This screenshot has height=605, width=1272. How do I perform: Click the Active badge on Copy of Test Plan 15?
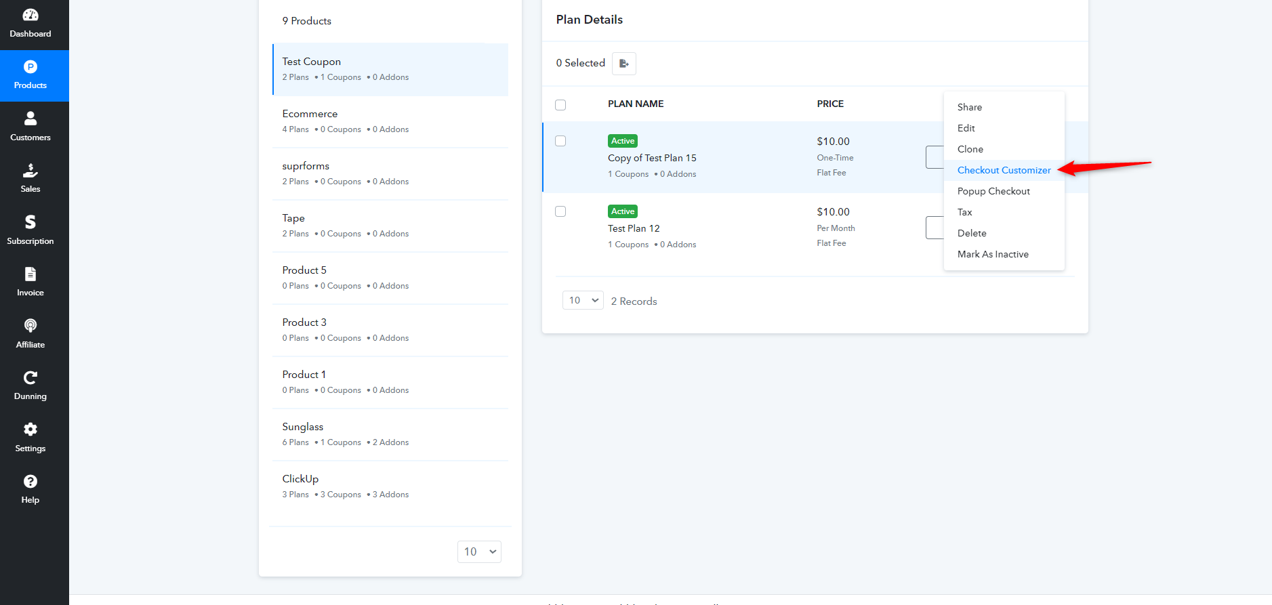[x=623, y=141]
